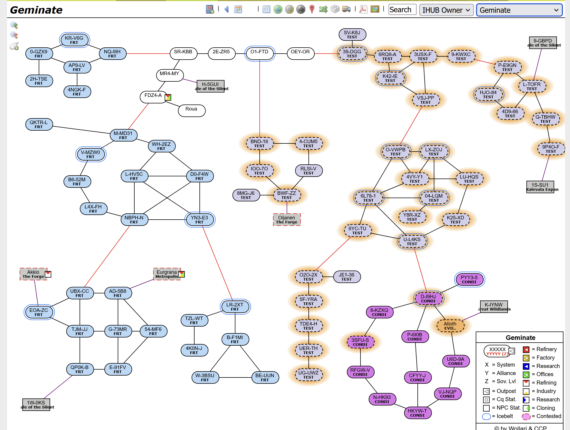Select the Roua system node
This screenshot has width=570, height=430.
point(192,111)
